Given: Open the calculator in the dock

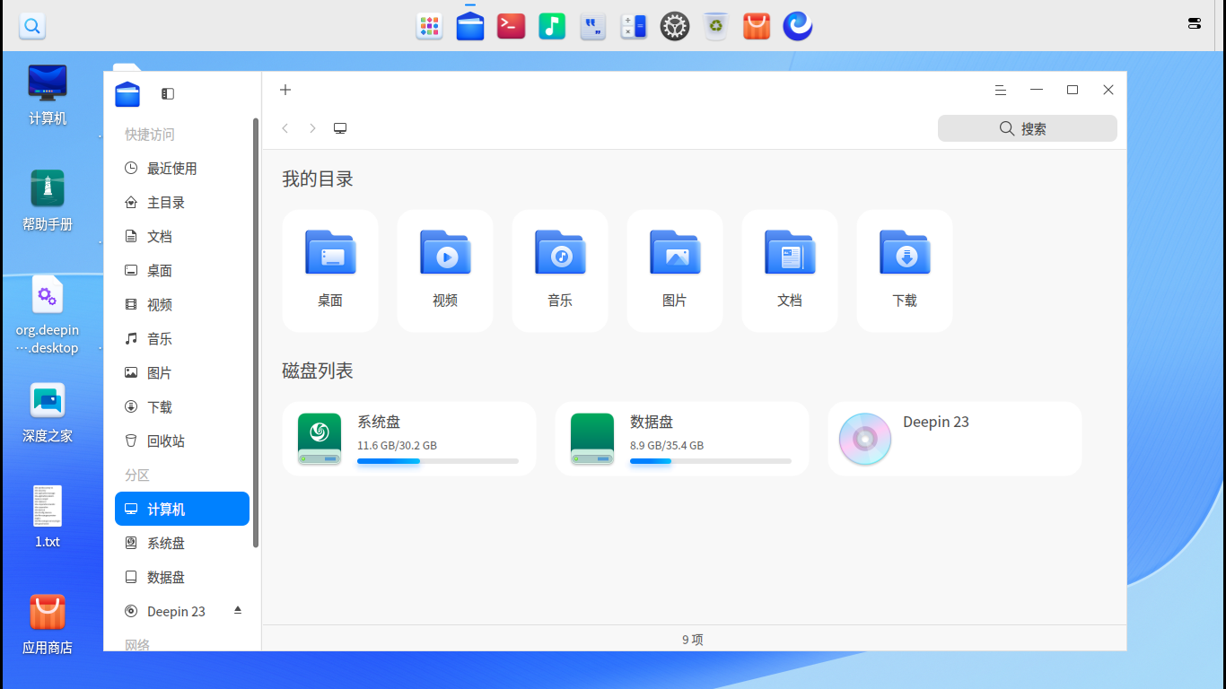Looking at the screenshot, I should [634, 26].
